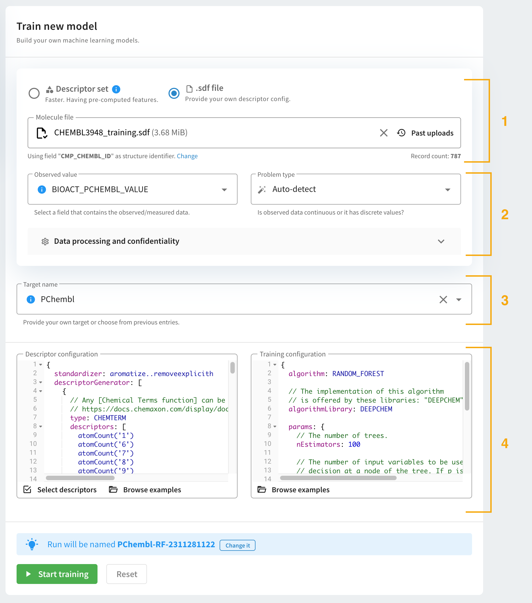Open Target name dropdown arrow
The width and height of the screenshot is (532, 603).
point(459,300)
